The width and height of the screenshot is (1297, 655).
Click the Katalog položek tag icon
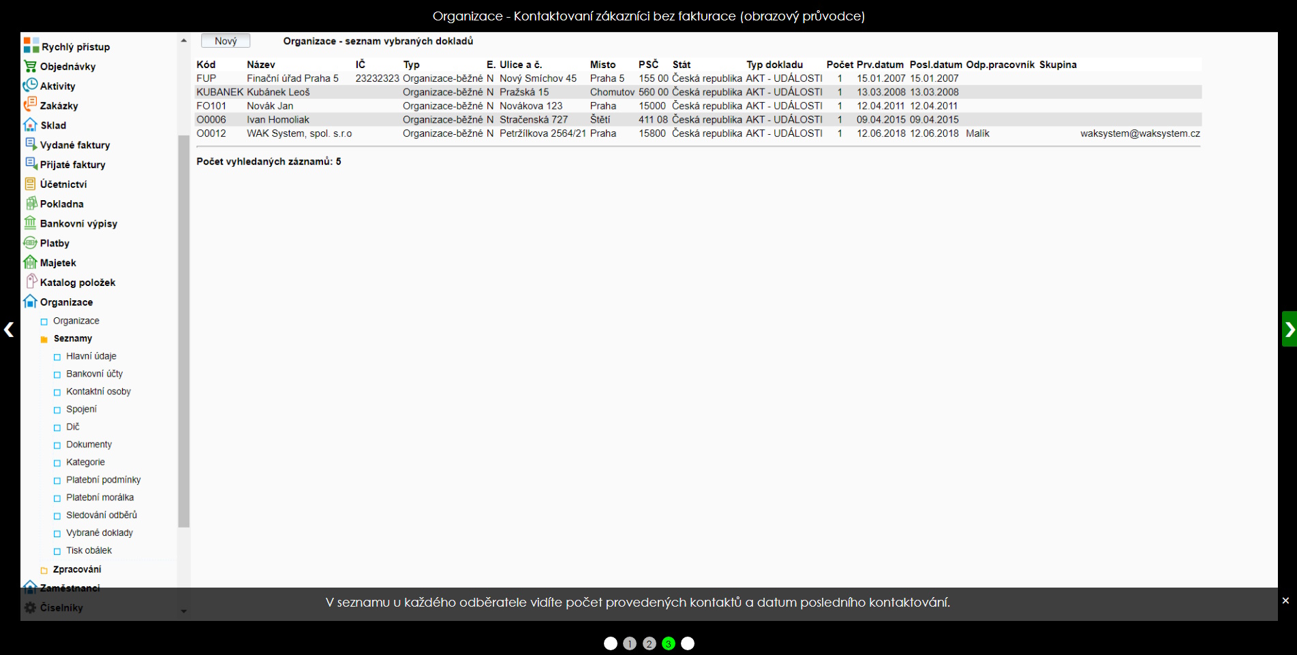30,281
